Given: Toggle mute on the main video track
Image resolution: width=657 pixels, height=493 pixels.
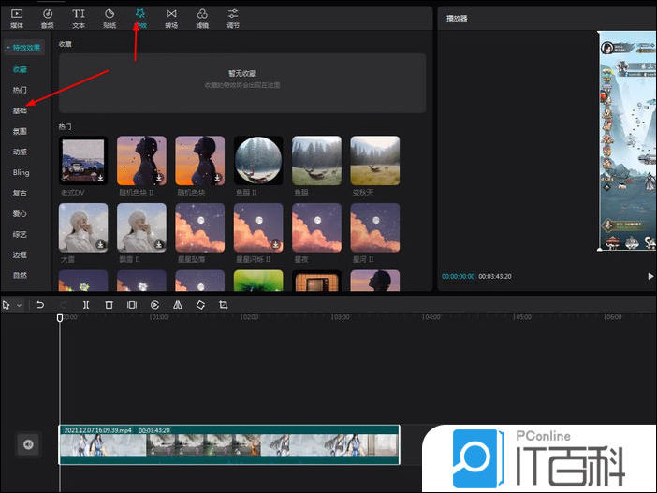Looking at the screenshot, I should (28, 444).
